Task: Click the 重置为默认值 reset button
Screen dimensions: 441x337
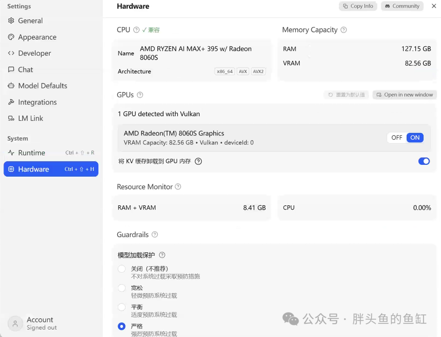Action: [347, 94]
